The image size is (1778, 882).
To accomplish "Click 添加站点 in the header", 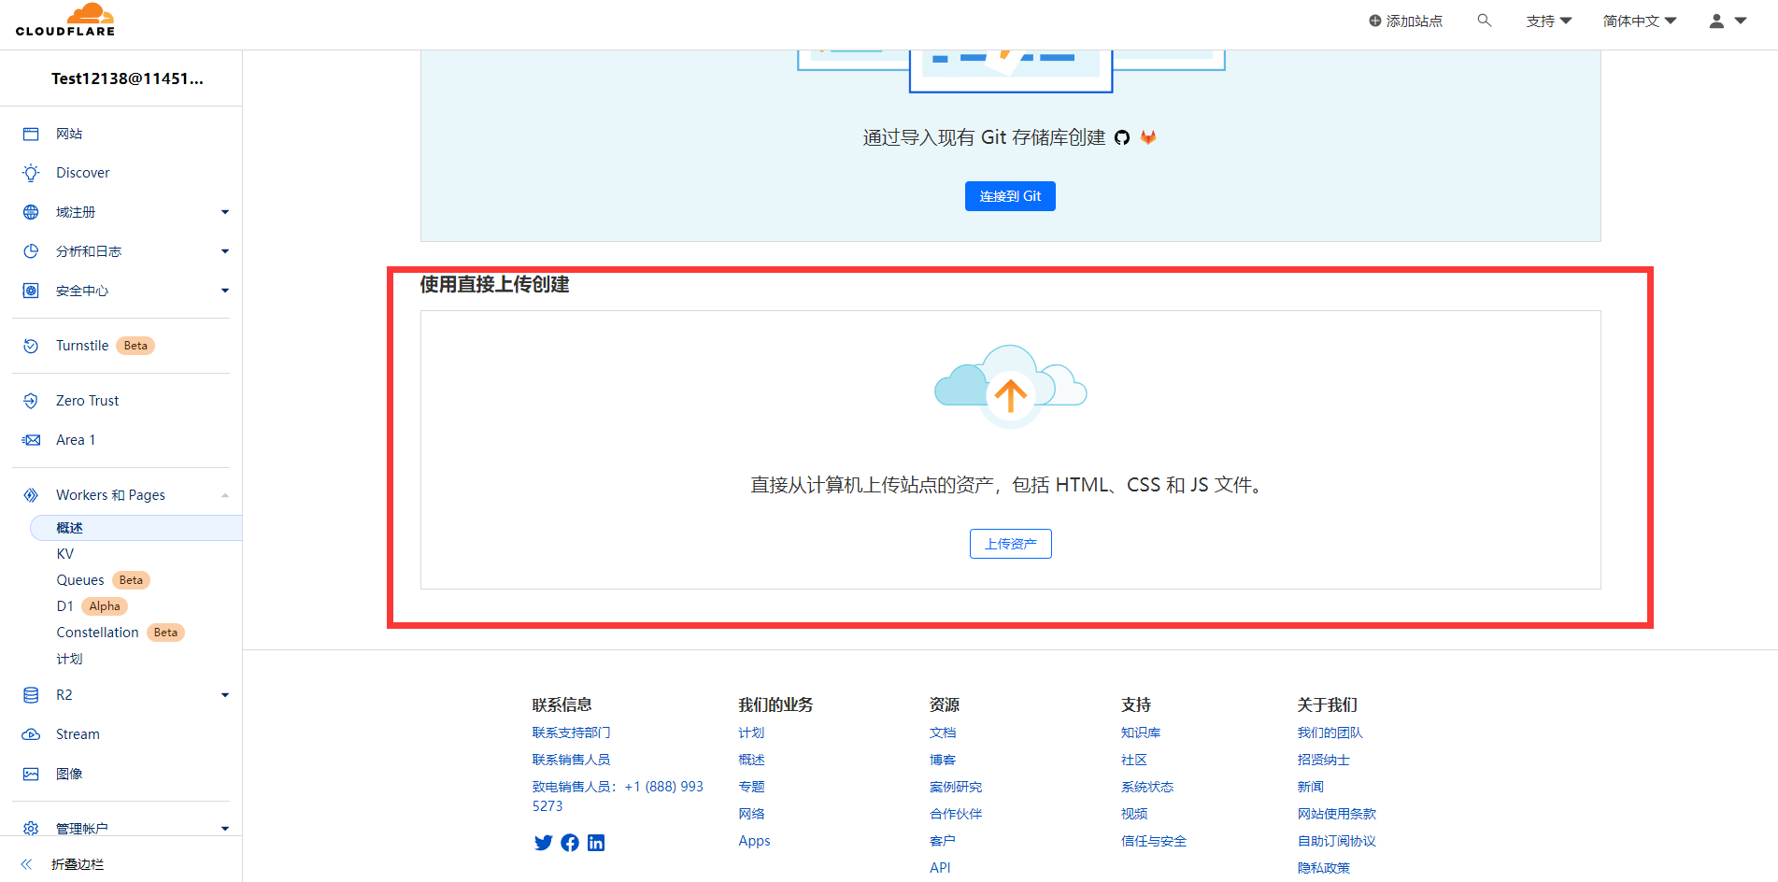I will (x=1405, y=21).
